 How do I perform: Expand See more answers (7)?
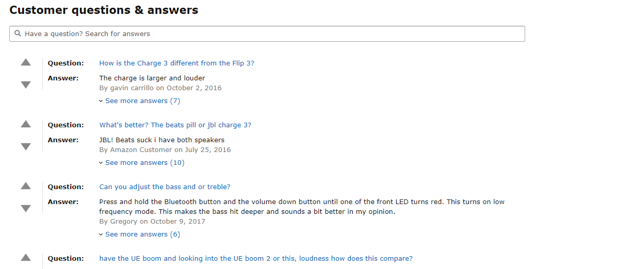(139, 101)
